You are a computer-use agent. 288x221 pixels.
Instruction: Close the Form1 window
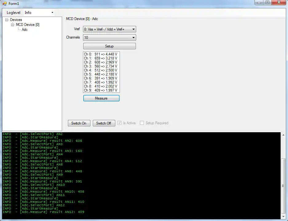click(x=279, y=2)
